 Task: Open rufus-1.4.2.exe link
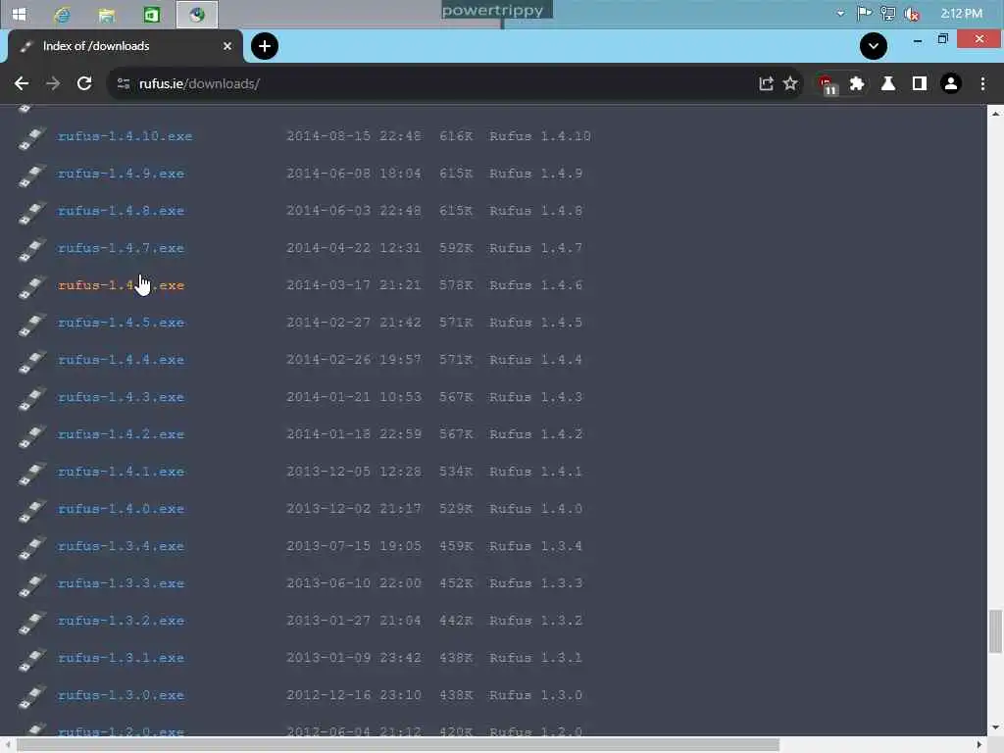pos(121,434)
